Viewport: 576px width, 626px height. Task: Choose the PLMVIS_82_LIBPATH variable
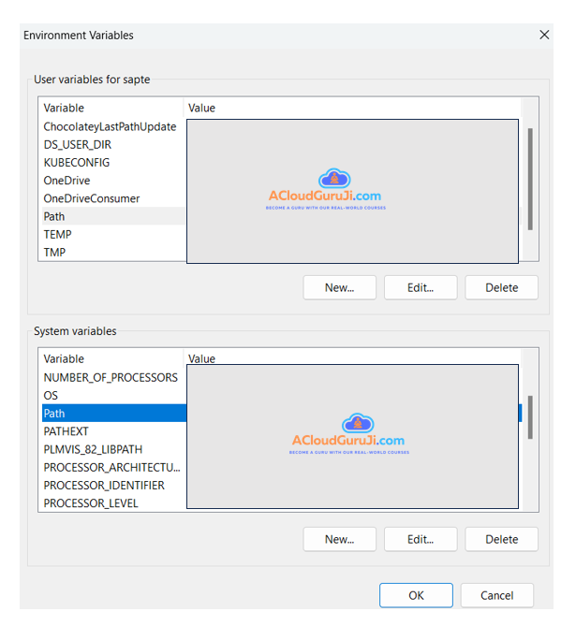click(x=93, y=449)
